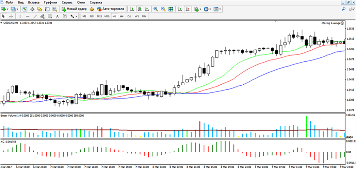Switch timeframe to H4

[x=122, y=16]
